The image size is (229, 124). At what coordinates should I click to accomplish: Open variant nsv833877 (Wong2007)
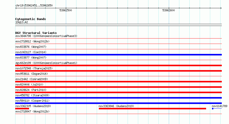coord(31,58)
